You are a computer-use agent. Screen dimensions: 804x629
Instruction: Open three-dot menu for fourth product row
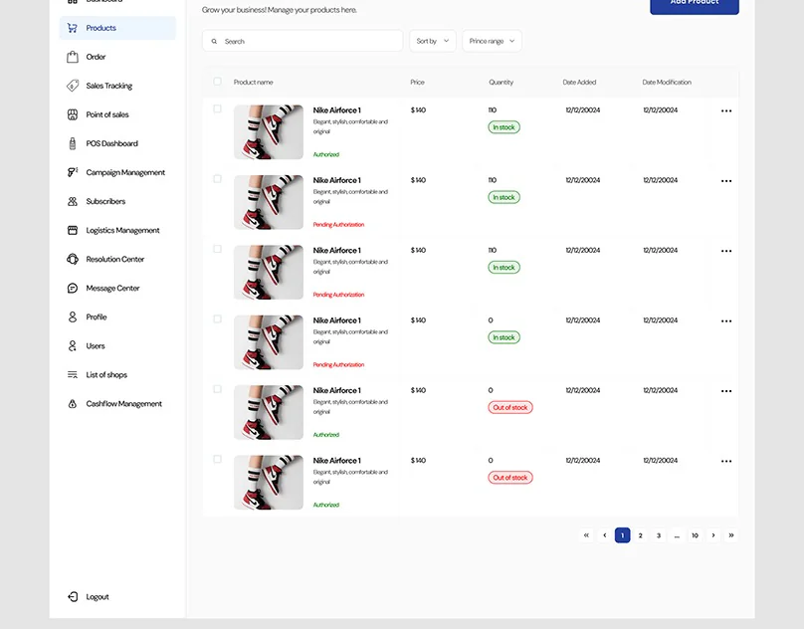726,321
